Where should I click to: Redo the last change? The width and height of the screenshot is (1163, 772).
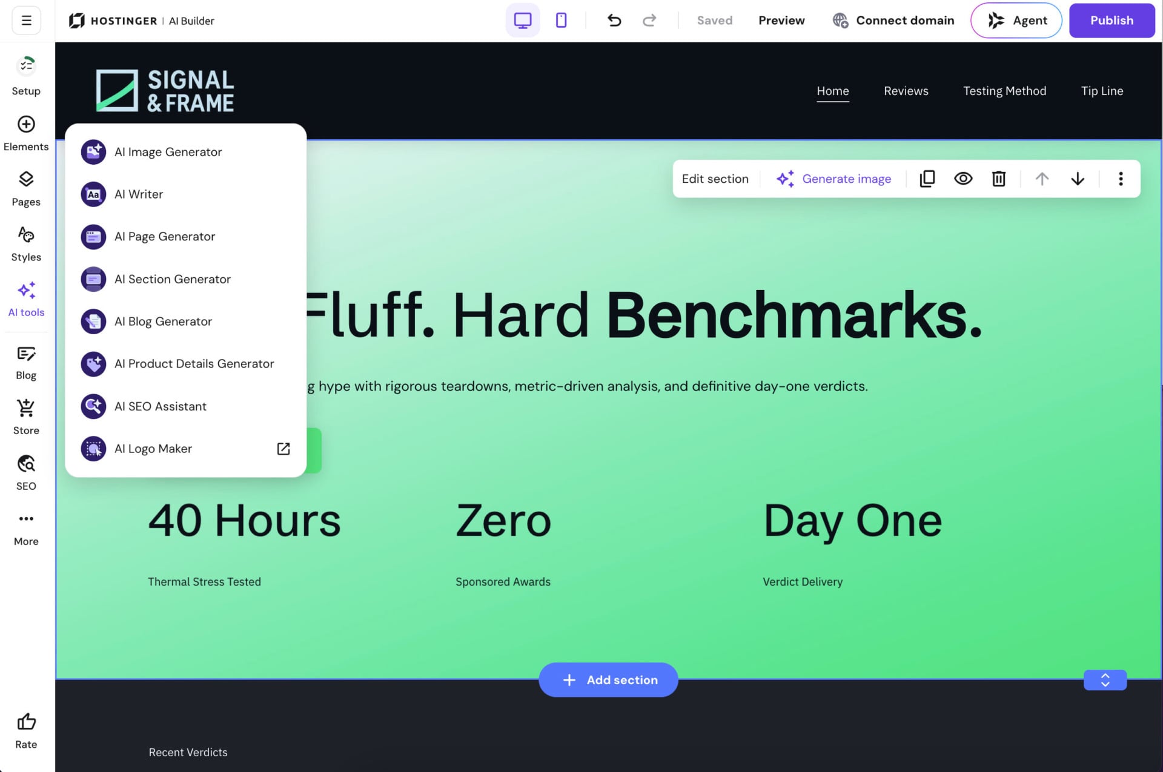click(649, 21)
